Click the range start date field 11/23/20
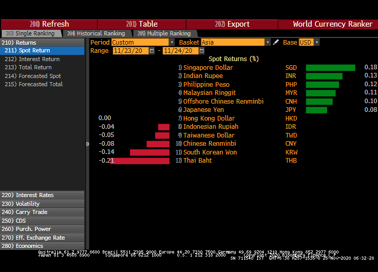 pyautogui.click(x=130, y=51)
